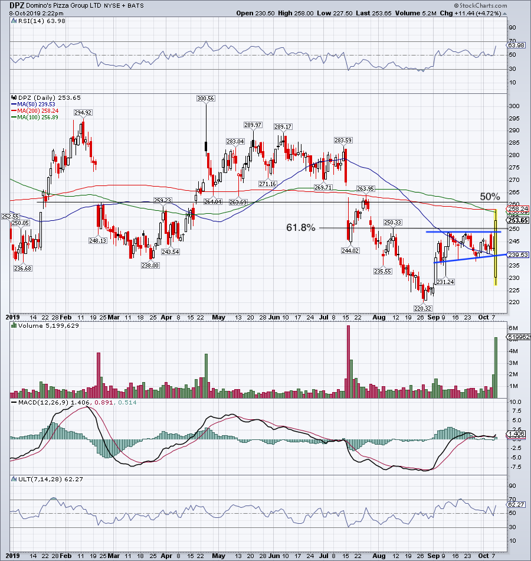This screenshot has width=531, height=561.
Task: Select the DPZ ticker symbol in header
Action: click(17, 5)
